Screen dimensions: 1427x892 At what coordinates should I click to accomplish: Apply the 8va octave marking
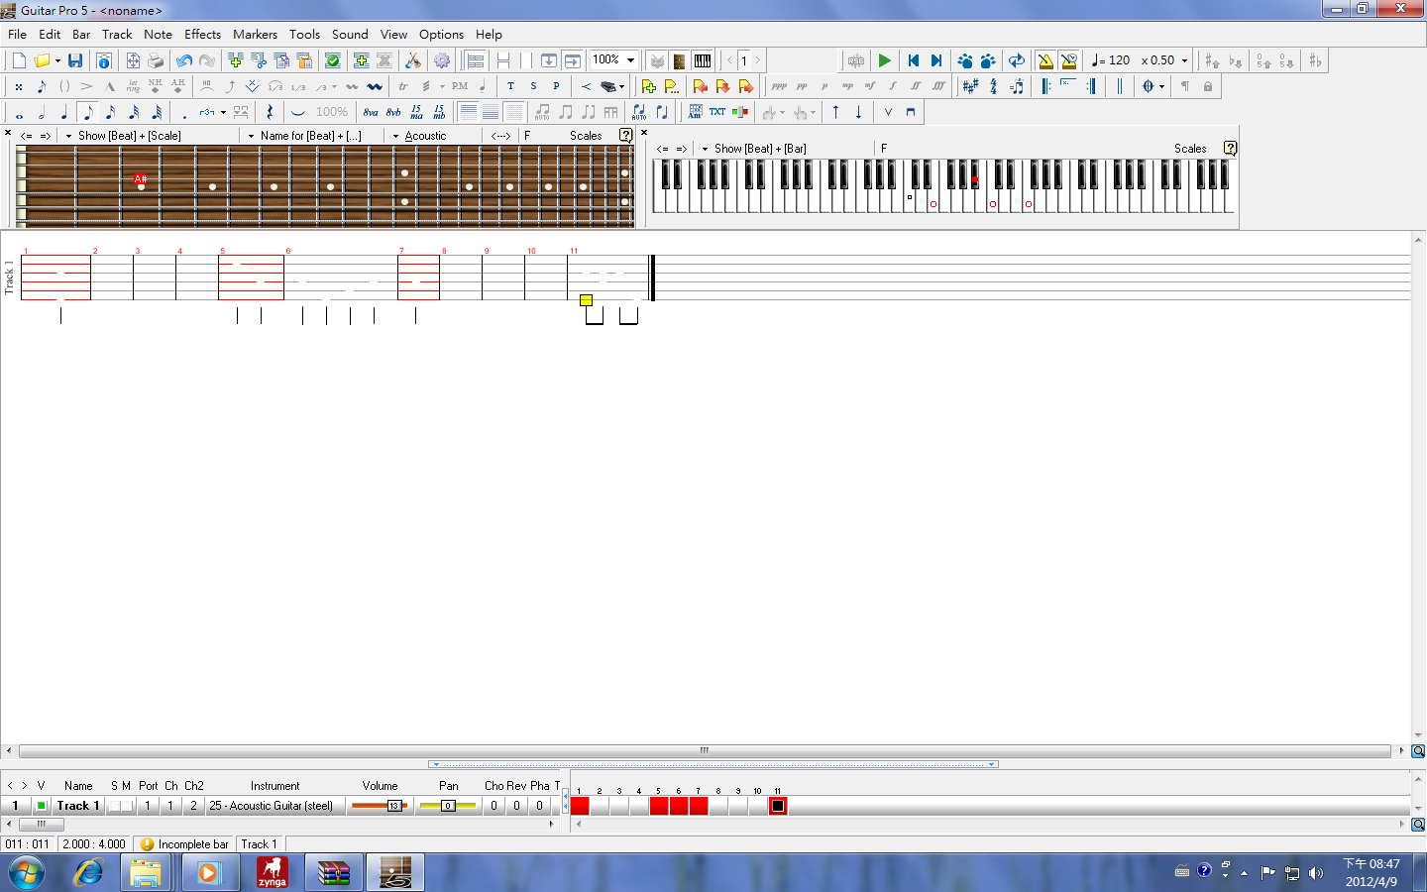(371, 112)
